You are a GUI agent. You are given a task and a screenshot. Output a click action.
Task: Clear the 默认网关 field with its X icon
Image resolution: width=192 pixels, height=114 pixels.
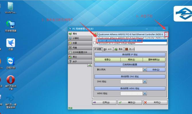(145, 70)
